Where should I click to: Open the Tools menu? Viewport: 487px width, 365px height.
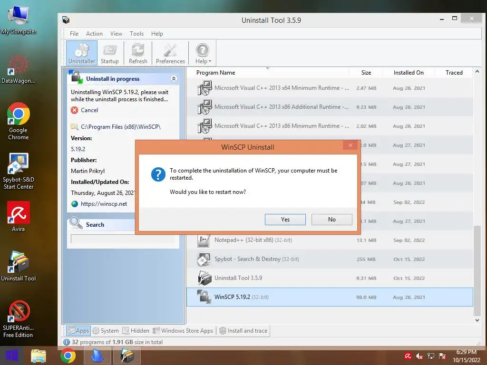coord(136,34)
